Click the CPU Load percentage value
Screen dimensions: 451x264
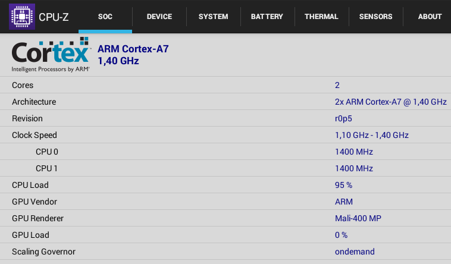[x=343, y=185]
